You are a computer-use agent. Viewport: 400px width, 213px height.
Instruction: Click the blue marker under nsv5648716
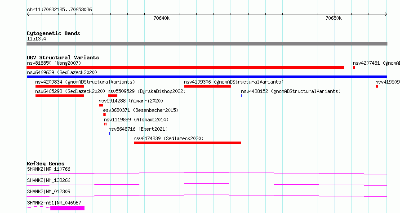(109, 133)
